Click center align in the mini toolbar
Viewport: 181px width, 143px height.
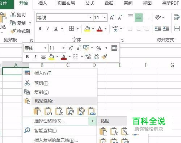coord(43,57)
